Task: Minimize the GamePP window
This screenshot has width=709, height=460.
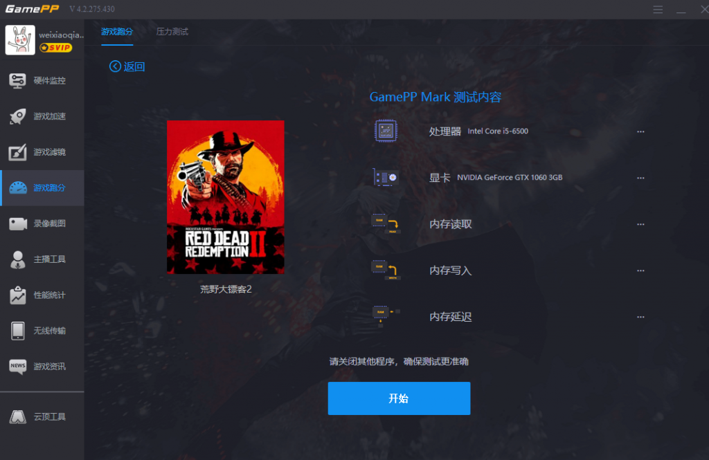Action: coord(681,10)
